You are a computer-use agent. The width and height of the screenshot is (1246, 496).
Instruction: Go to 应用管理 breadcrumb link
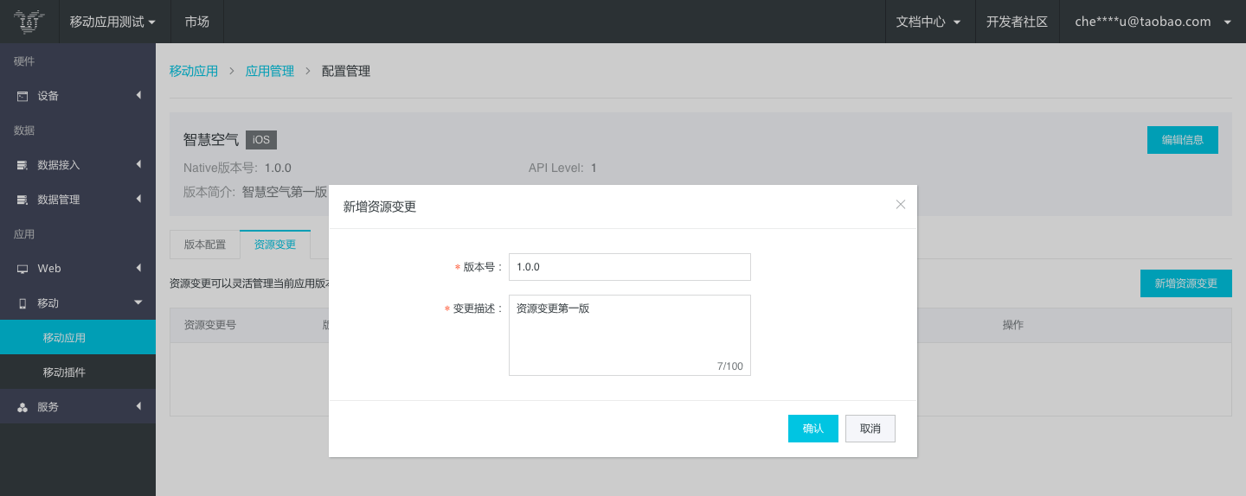270,71
